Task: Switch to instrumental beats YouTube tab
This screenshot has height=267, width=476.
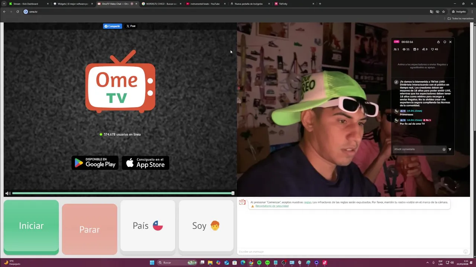Action: tap(205, 4)
